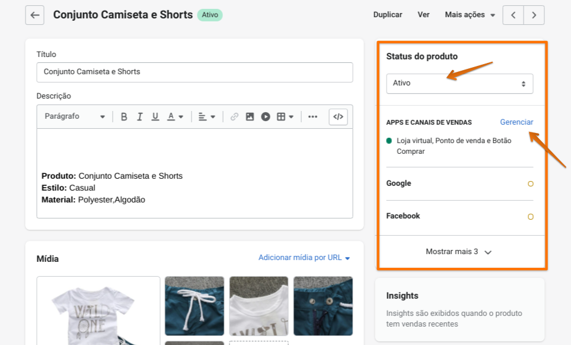571x345 pixels.
Task: Open the Mais ações menu
Action: click(x=470, y=15)
